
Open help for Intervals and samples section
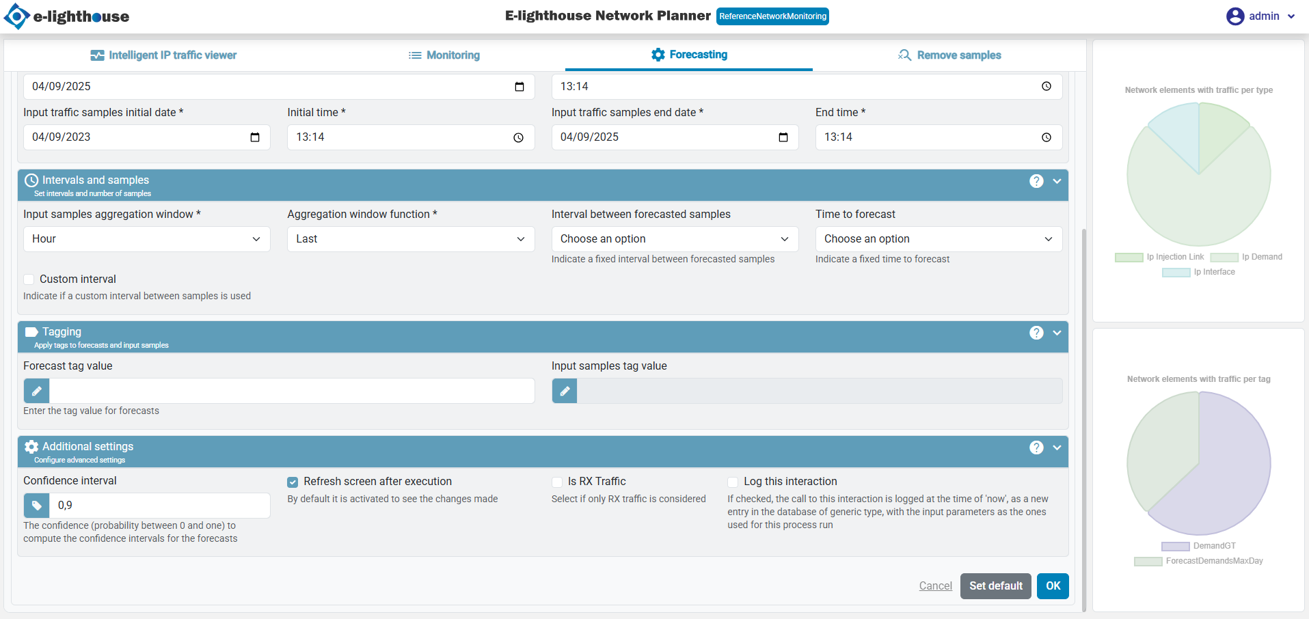[1036, 181]
